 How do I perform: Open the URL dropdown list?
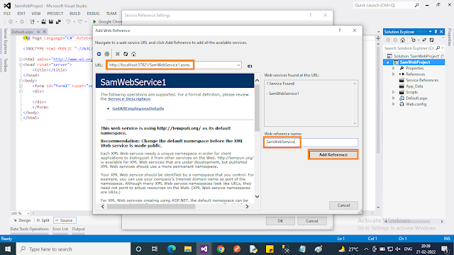click(x=238, y=65)
